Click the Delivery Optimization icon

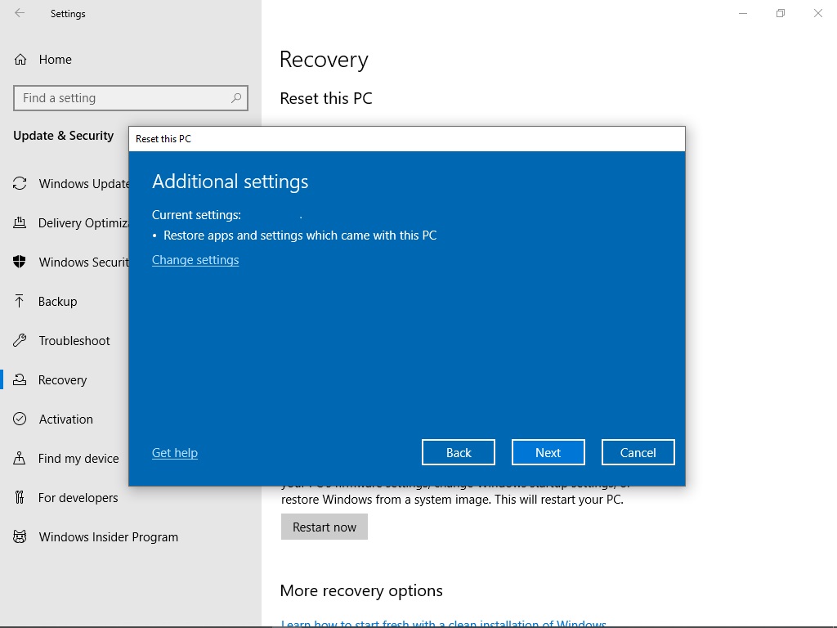tap(20, 222)
